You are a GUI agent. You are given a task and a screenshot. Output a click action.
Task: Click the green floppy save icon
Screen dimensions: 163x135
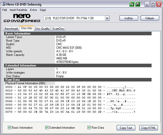coord(138,4)
